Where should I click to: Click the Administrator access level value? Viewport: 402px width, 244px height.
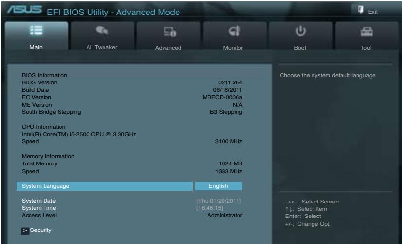225,215
